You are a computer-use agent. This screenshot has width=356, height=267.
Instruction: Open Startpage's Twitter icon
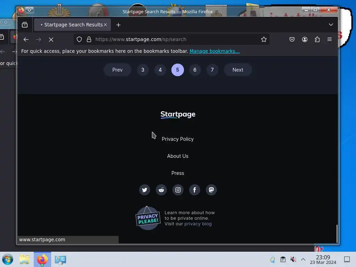pos(145,190)
